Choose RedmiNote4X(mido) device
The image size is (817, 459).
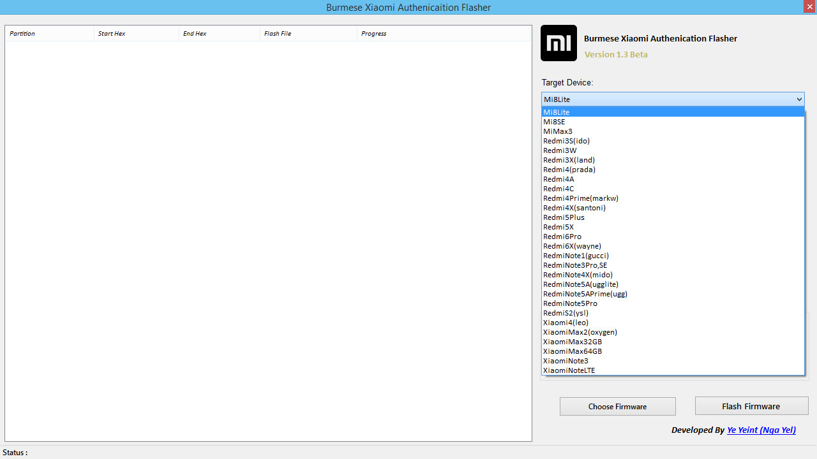673,275
